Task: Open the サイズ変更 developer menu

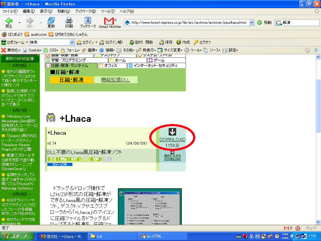Action: (170, 50)
